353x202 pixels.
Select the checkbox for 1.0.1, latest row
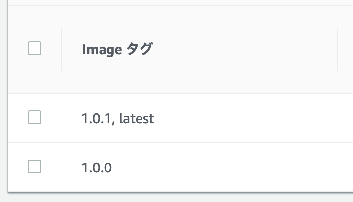click(35, 118)
